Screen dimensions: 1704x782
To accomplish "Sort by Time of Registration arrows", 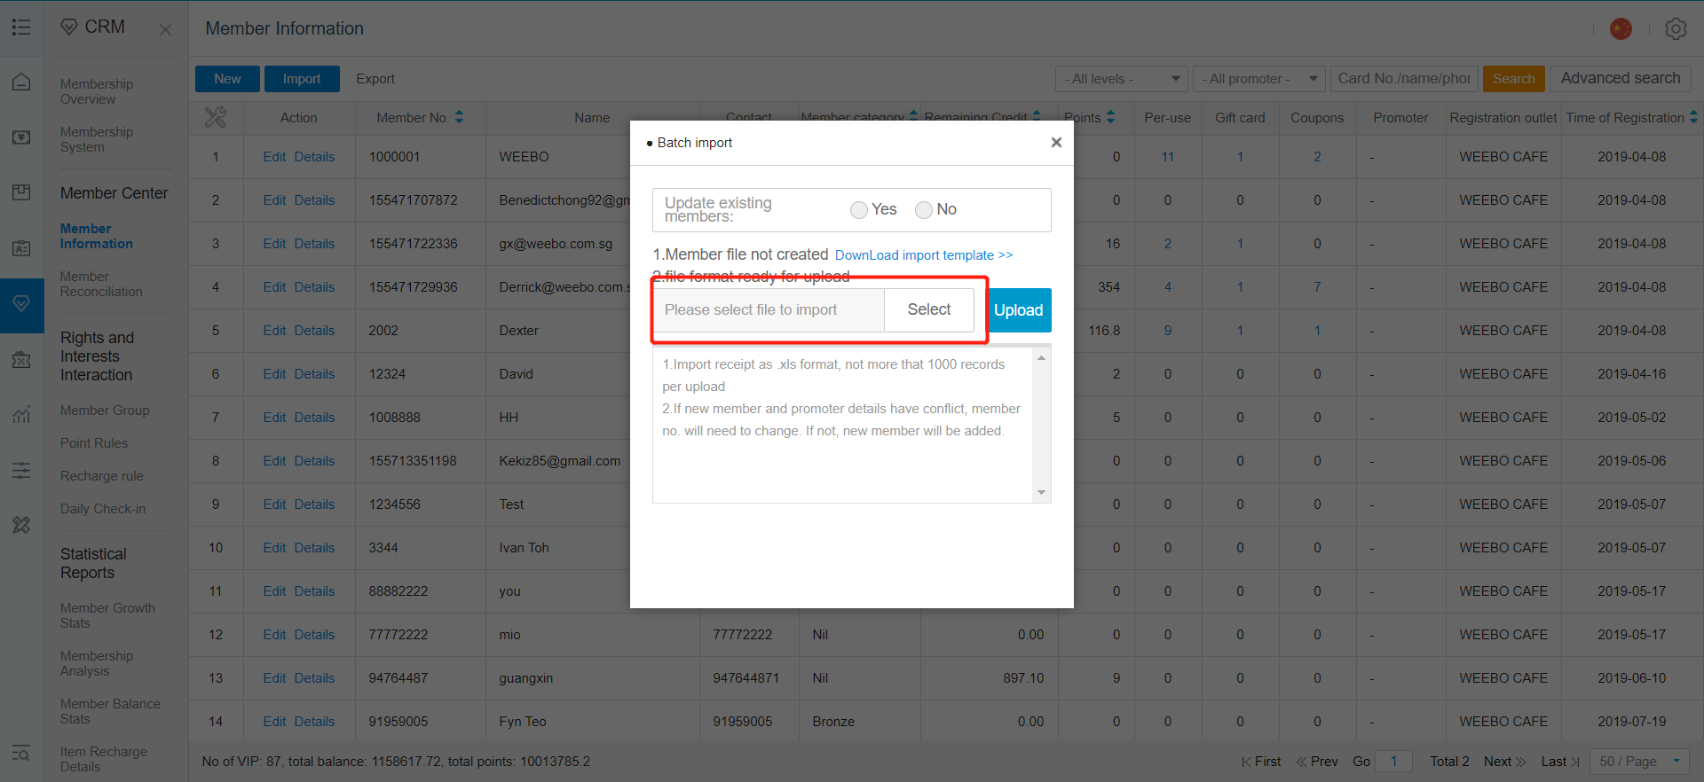I will click(1693, 117).
